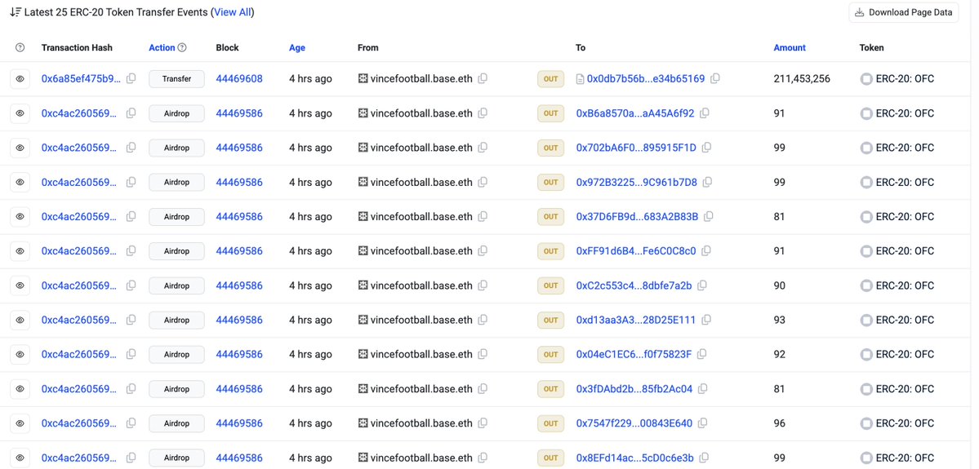
Task: Copy To address 0x7547f229...00843E640
Action: point(703,423)
